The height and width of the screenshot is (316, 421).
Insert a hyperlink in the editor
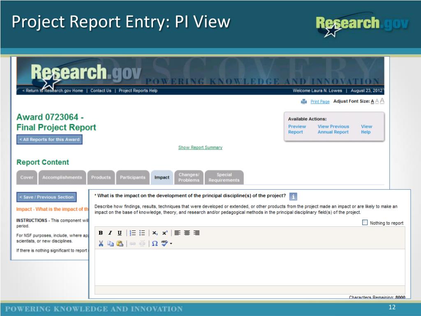coord(133,244)
